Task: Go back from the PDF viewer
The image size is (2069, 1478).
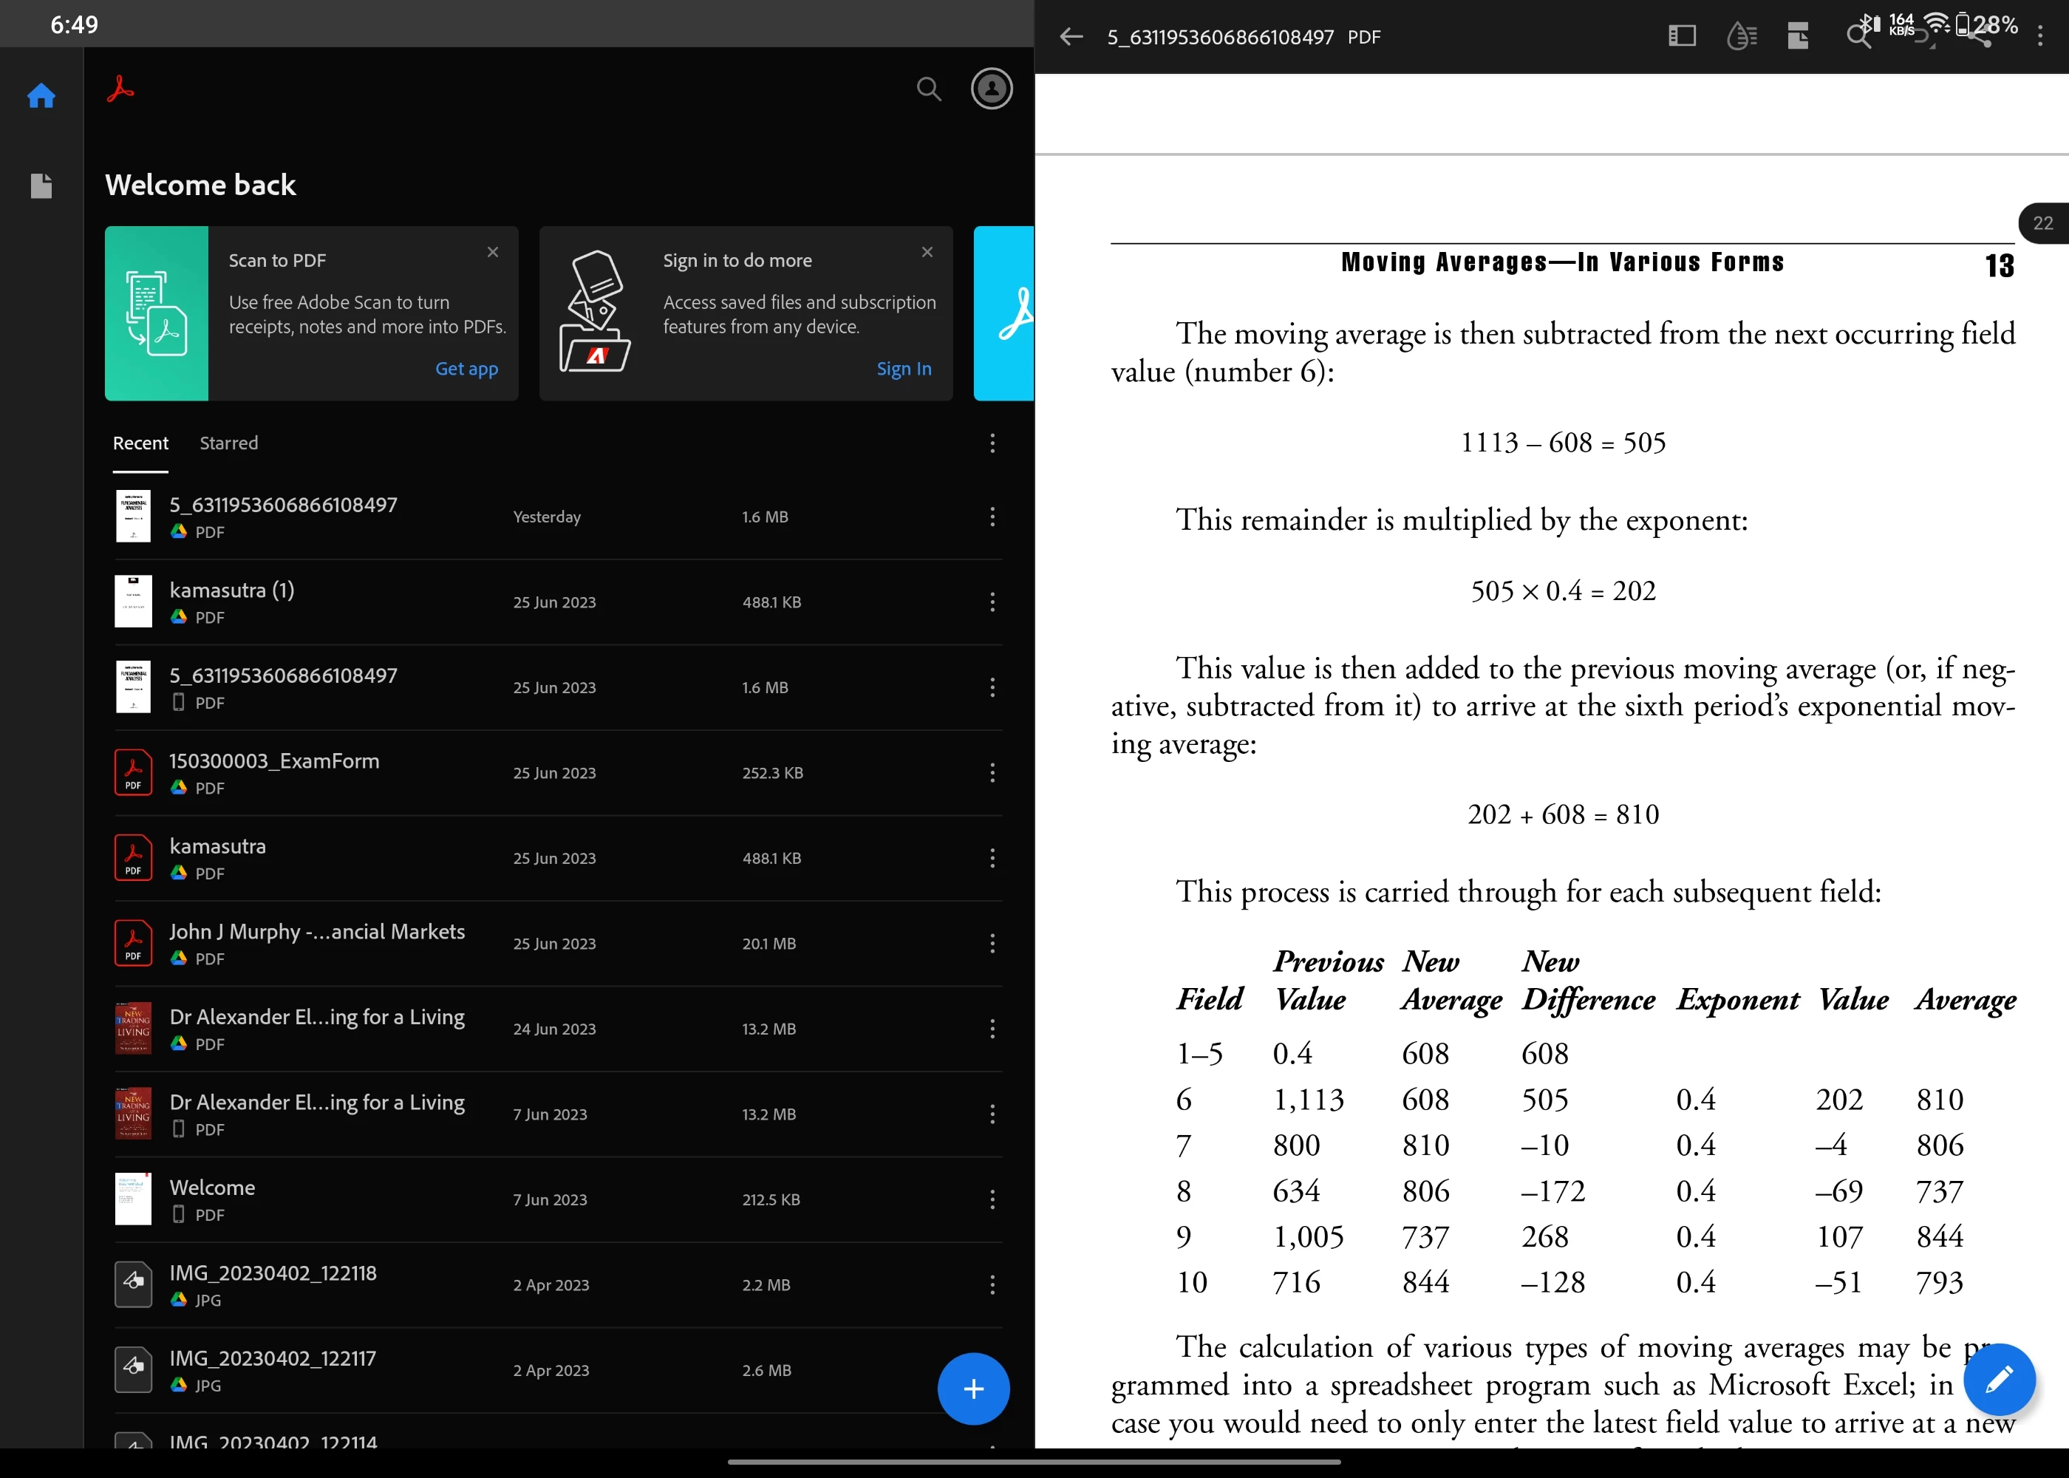Action: [x=1071, y=36]
